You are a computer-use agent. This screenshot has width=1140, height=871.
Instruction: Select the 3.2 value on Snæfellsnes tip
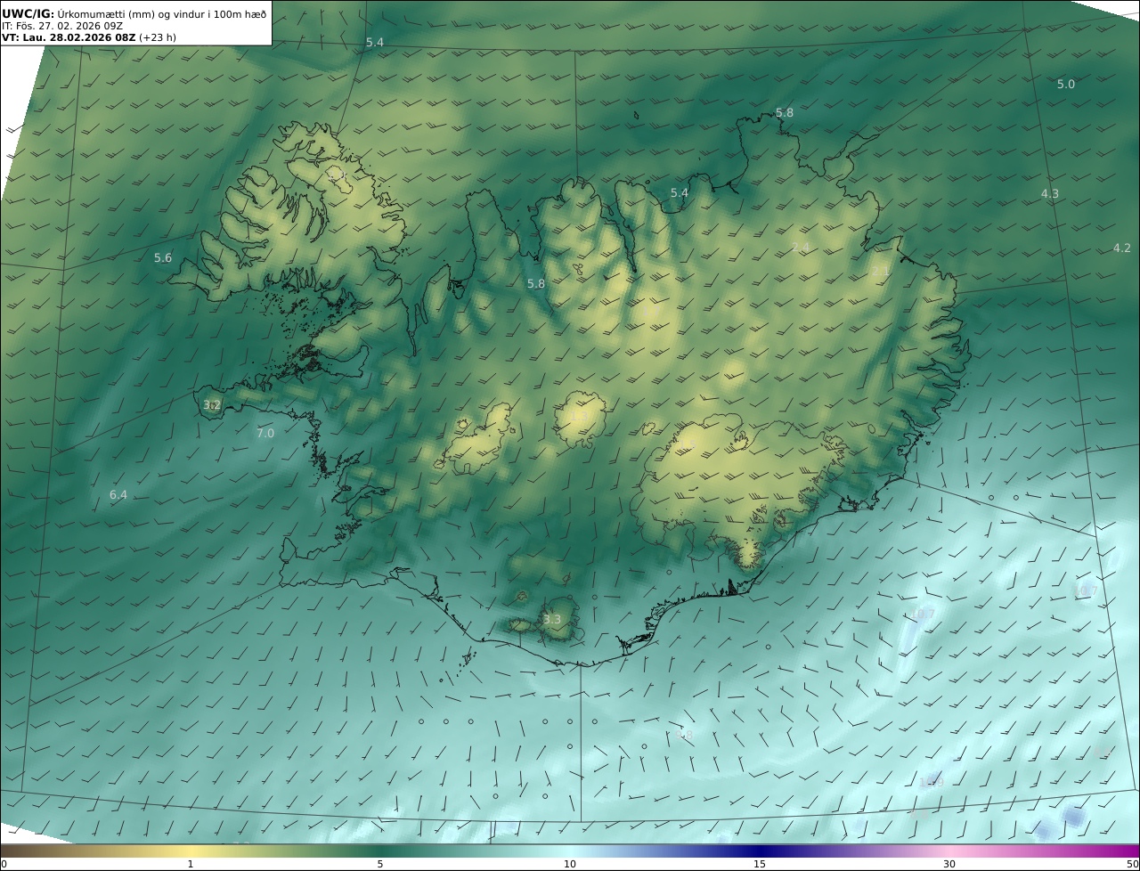[212, 405]
